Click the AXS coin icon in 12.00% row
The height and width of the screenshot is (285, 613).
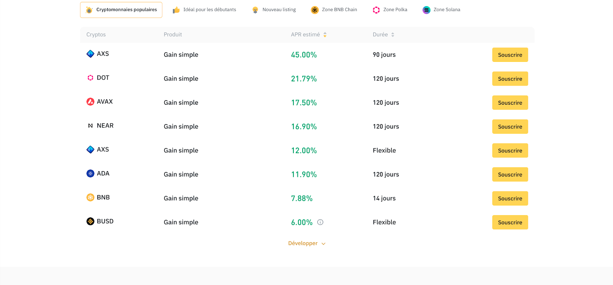tap(90, 149)
